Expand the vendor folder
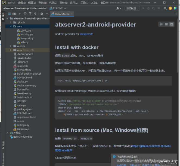The width and height of the screenshot is (180, 166). click(11, 46)
